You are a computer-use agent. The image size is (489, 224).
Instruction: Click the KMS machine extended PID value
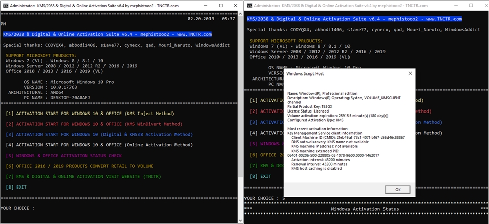pyautogui.click(x=333, y=155)
